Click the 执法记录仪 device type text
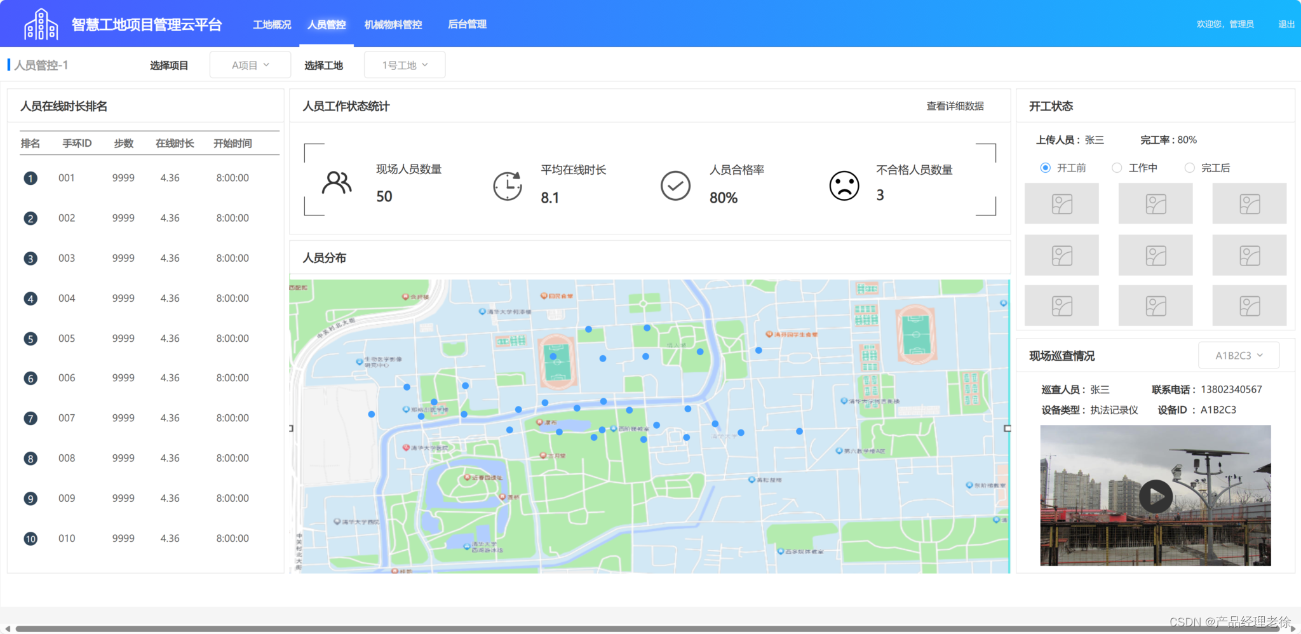The width and height of the screenshot is (1301, 634). [x=1114, y=410]
